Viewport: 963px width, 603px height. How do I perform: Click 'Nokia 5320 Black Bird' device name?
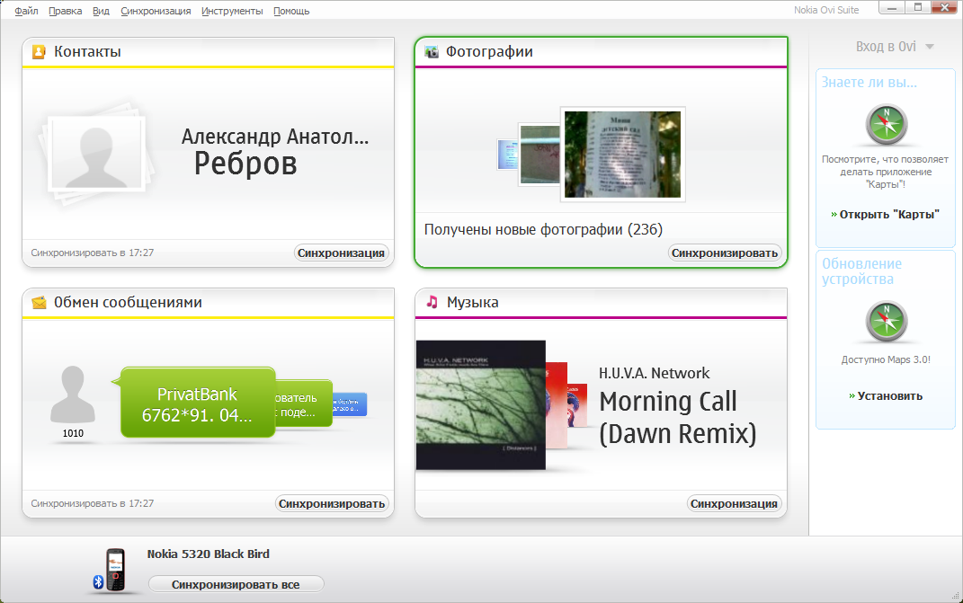pyautogui.click(x=209, y=554)
